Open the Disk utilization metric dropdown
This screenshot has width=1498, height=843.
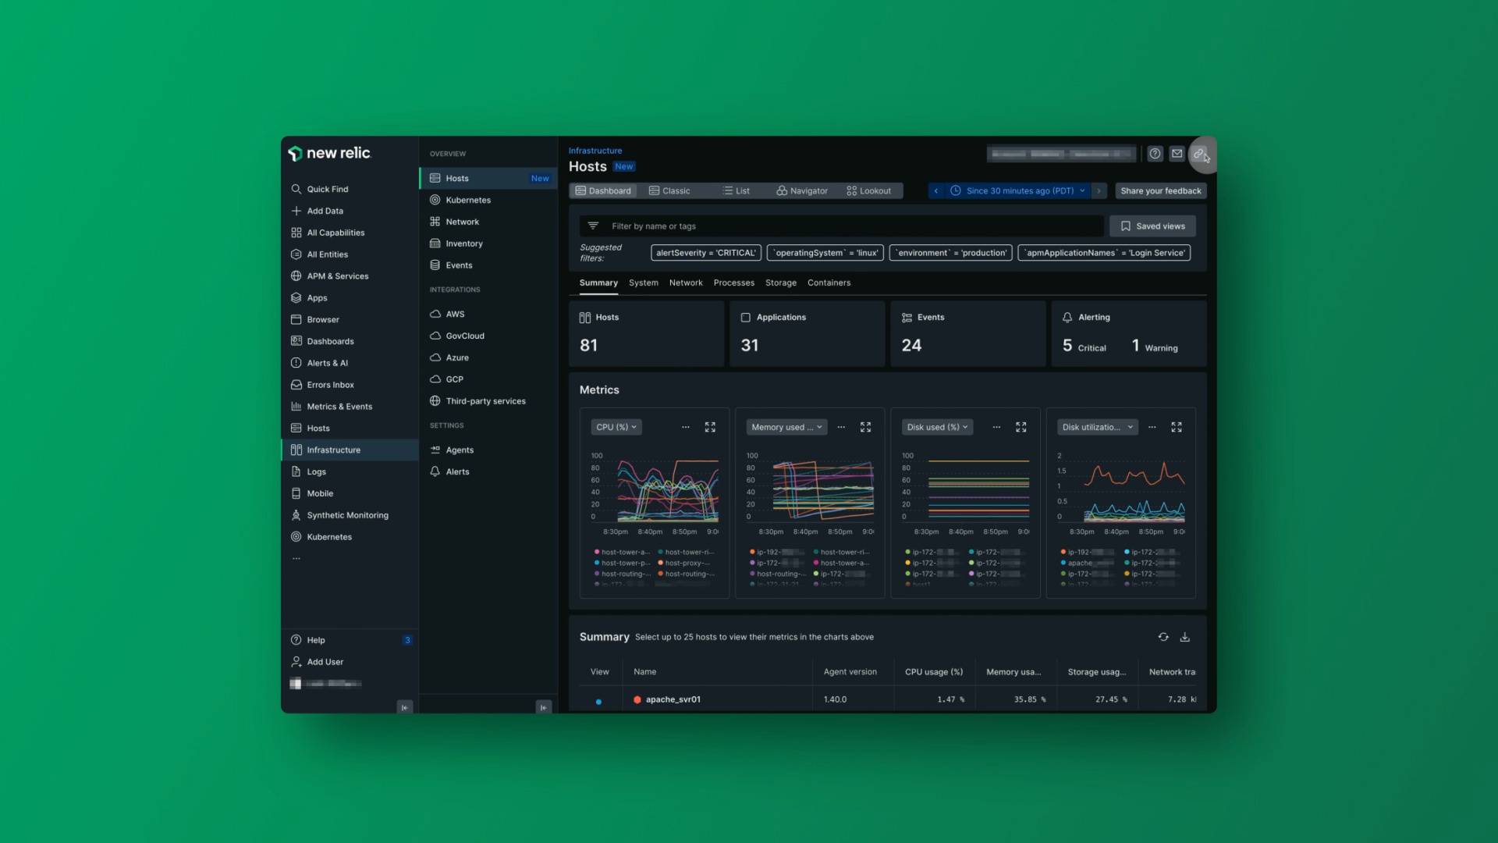1097,428
